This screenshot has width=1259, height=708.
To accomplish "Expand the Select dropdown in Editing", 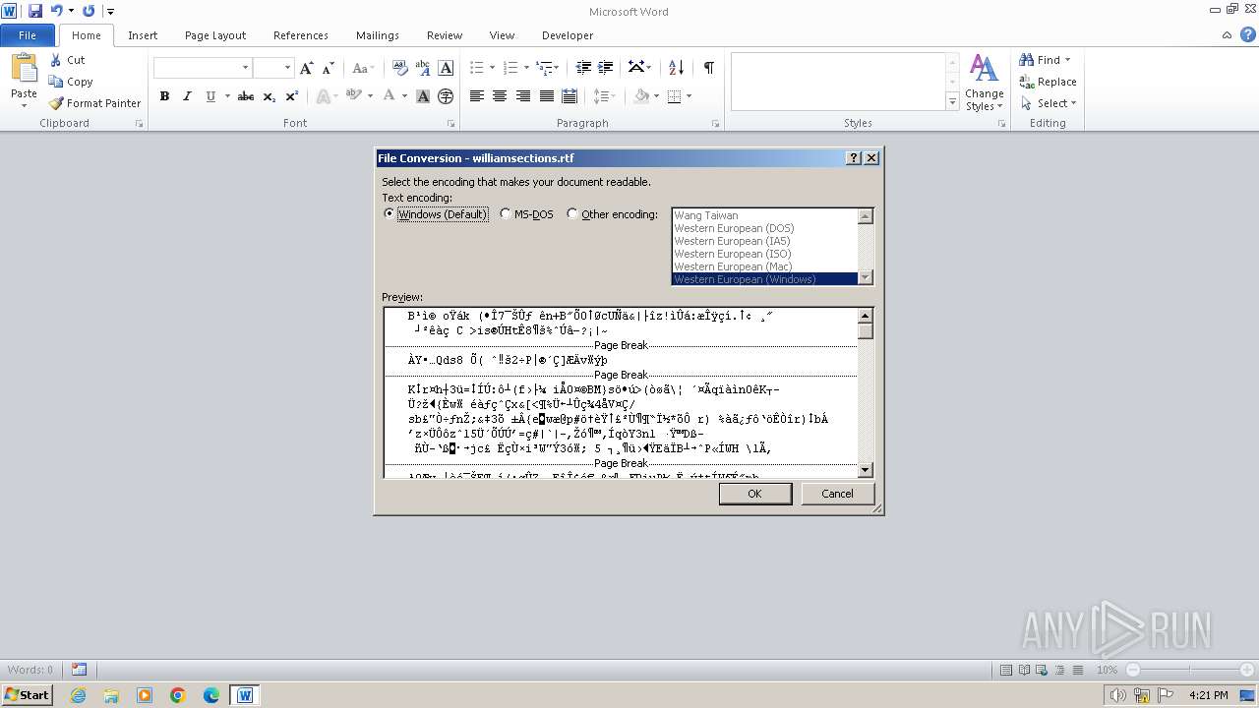I will click(1073, 103).
